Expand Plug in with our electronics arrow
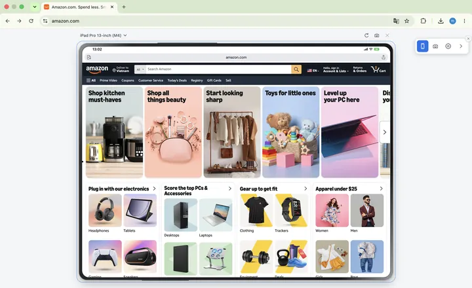 click(155, 189)
